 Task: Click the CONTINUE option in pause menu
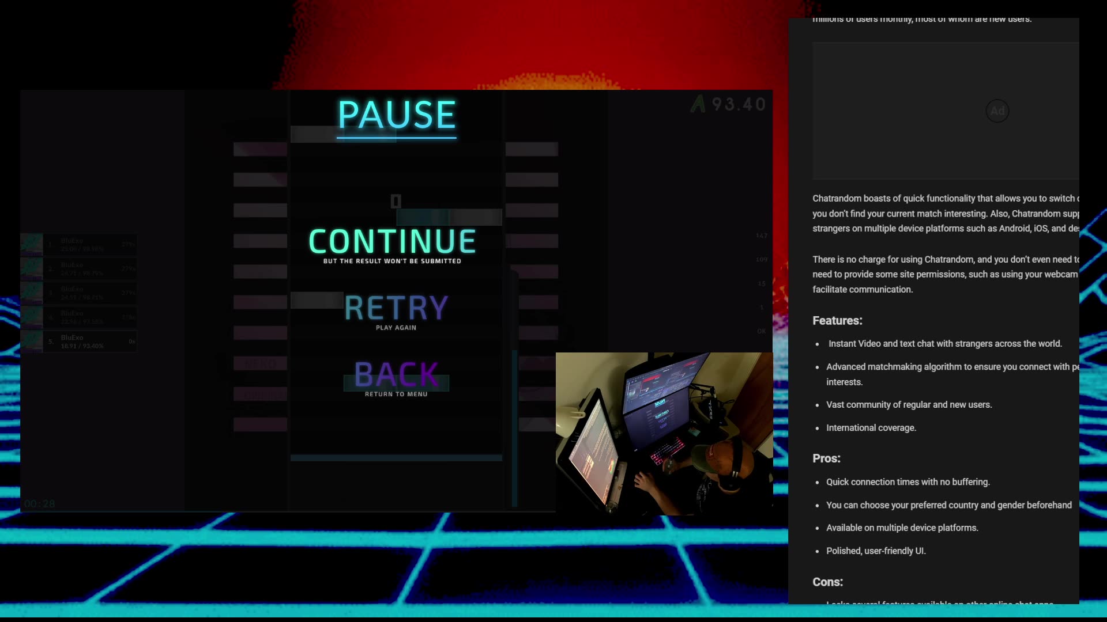pyautogui.click(x=392, y=242)
